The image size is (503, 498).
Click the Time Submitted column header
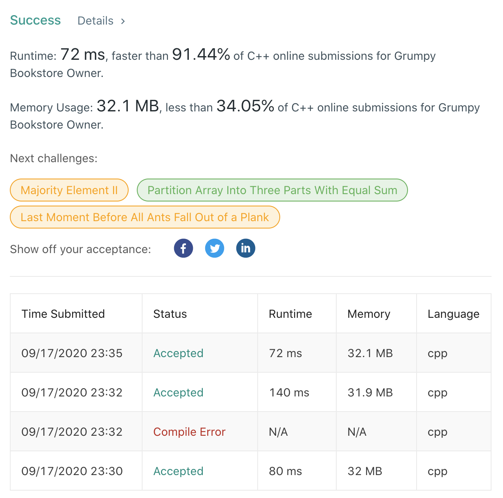click(x=63, y=314)
